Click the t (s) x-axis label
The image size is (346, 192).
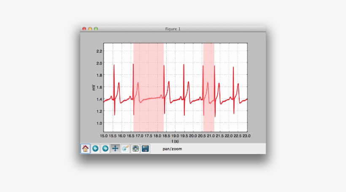click(175, 141)
